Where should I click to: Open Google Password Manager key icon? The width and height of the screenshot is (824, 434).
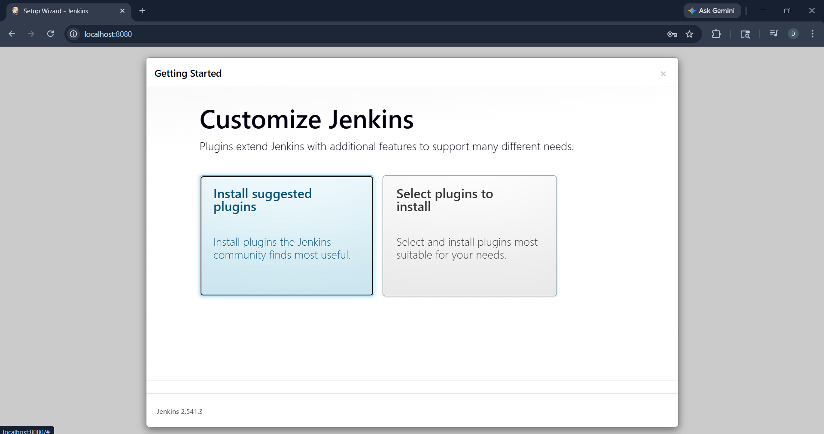pos(672,34)
